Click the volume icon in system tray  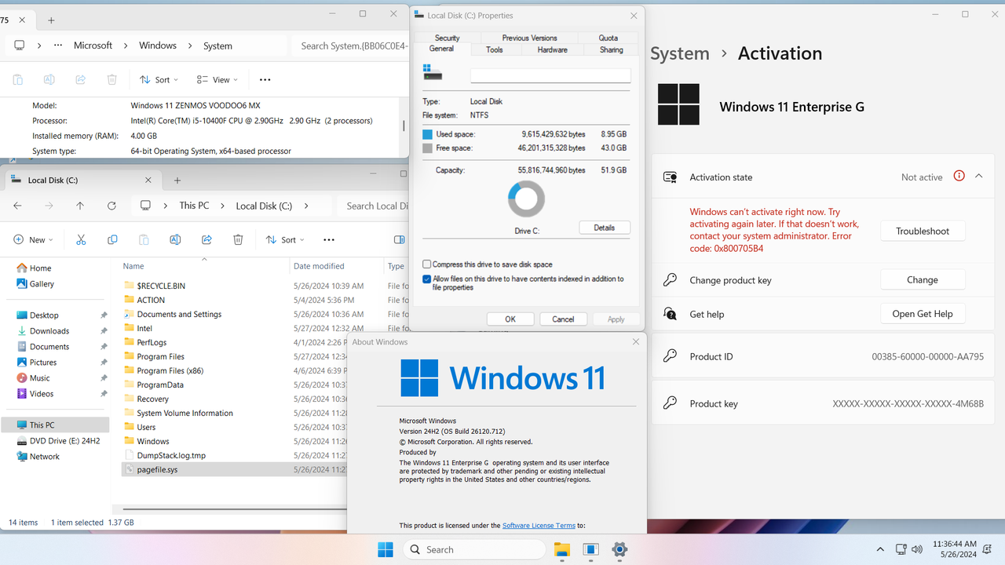pos(915,549)
